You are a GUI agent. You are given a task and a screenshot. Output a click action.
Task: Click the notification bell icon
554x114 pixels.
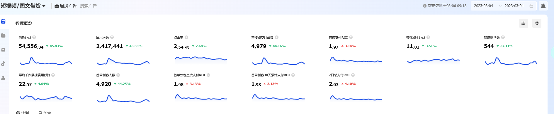543,6
